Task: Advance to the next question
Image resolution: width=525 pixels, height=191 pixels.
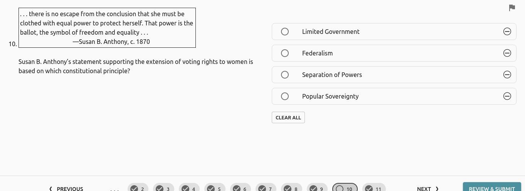Action: 427,188
